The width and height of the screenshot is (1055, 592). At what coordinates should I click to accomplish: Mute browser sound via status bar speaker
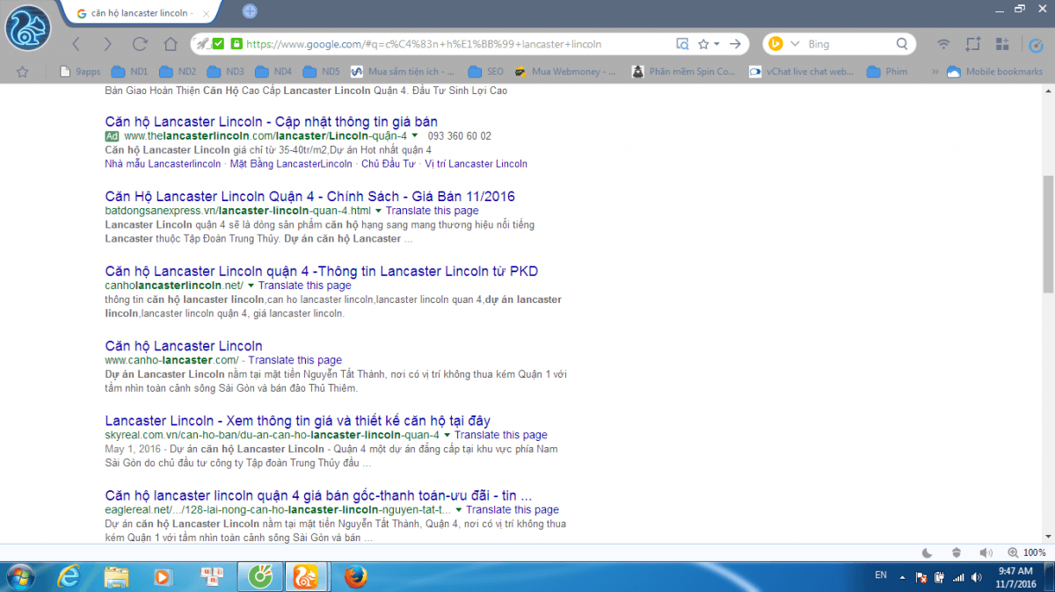pyautogui.click(x=986, y=552)
